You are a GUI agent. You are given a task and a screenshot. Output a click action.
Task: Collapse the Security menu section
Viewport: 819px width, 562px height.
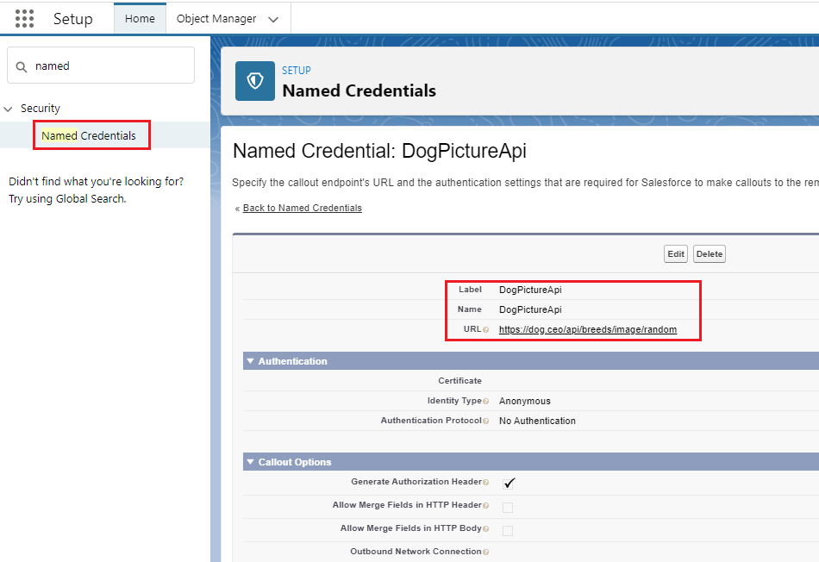click(x=9, y=108)
